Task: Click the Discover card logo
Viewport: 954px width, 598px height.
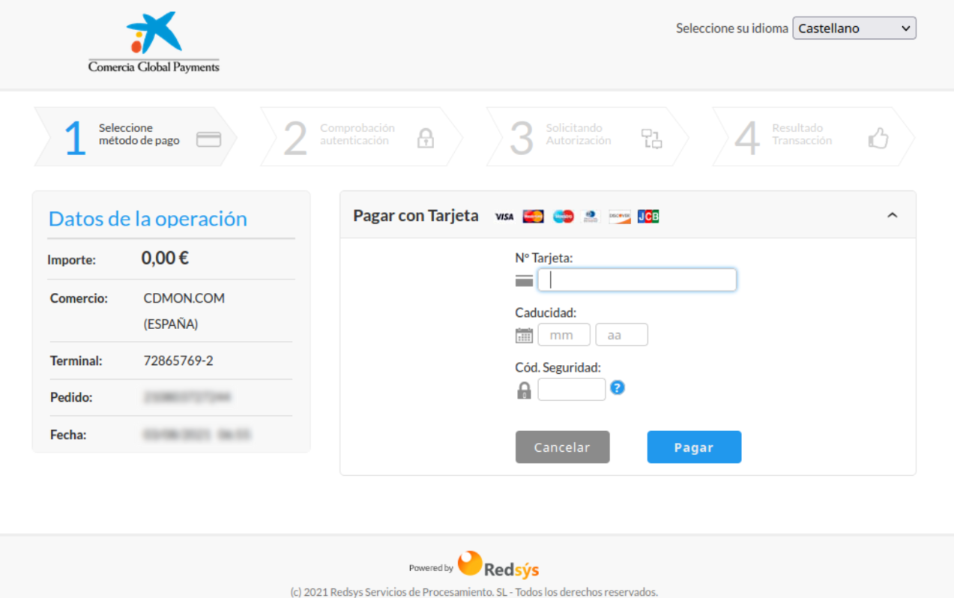Action: coord(619,217)
